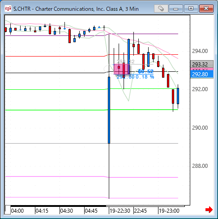Image resolution: width=218 pixels, height=219 pixels.
Task: Click the 292.00 price axis label
Action: click(x=200, y=89)
